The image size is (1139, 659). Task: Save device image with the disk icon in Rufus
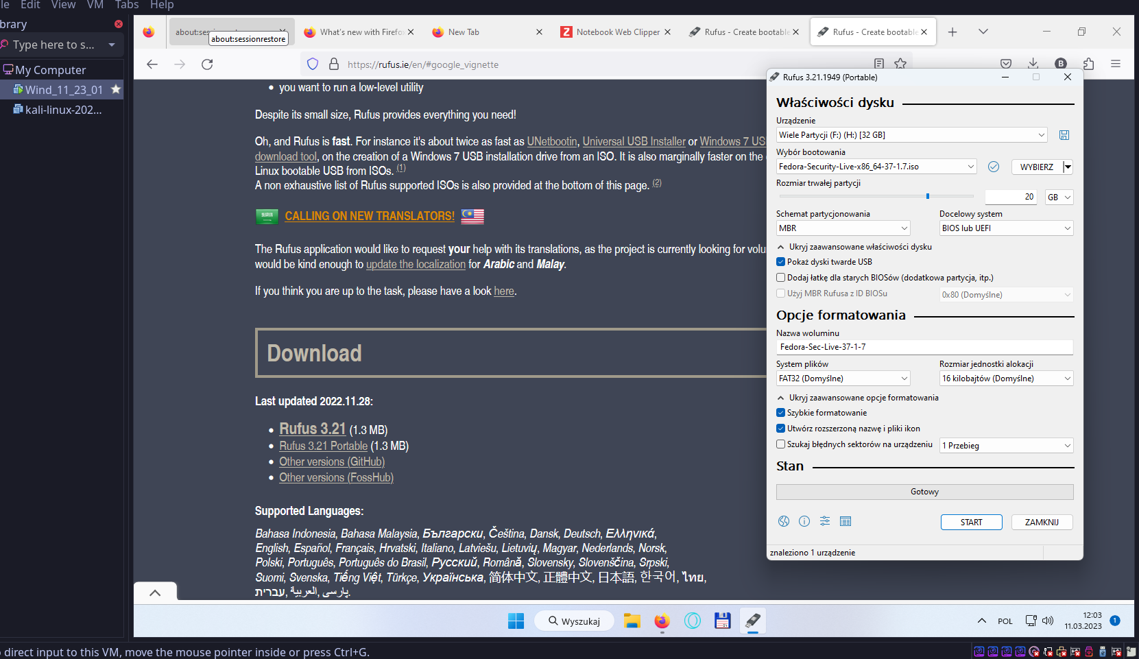[x=1064, y=135]
